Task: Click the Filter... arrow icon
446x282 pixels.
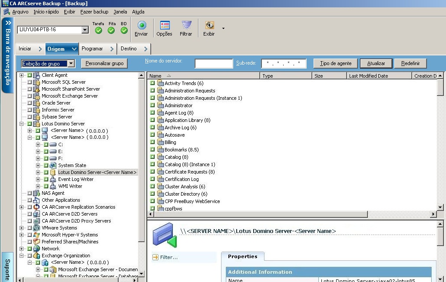Action: [155, 257]
